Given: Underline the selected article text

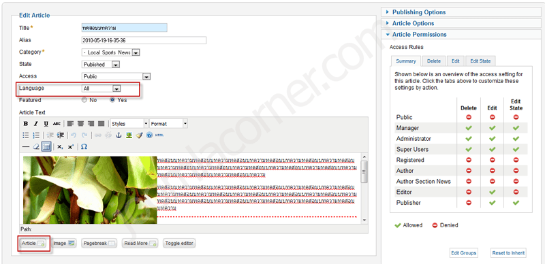Looking at the screenshot, I should pyautogui.click(x=46, y=124).
